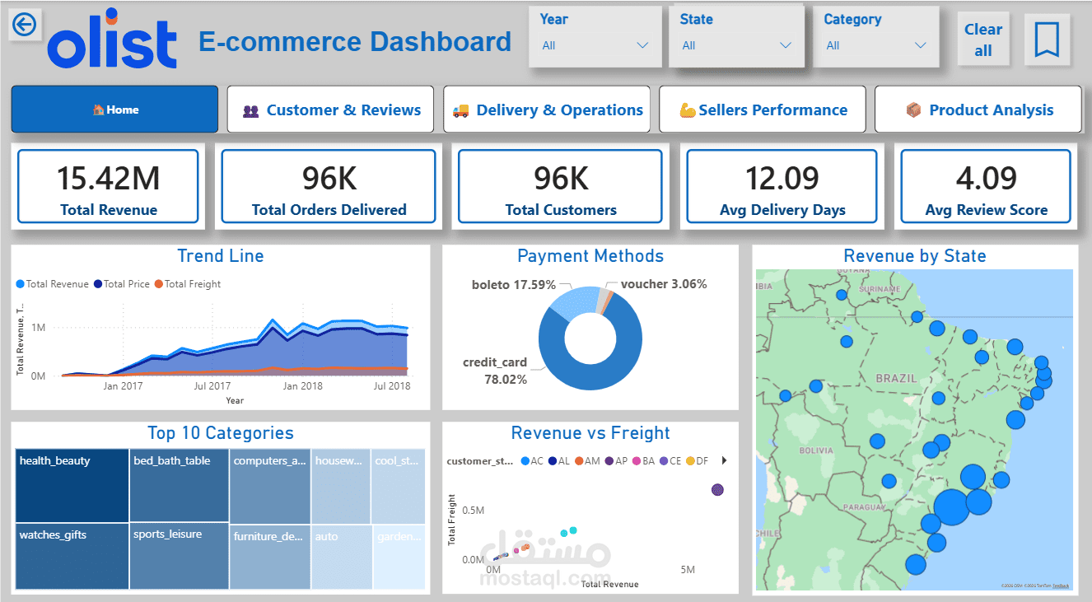Click the purple scatter point in Revenue vs Freight
1092x602 pixels.
717,490
